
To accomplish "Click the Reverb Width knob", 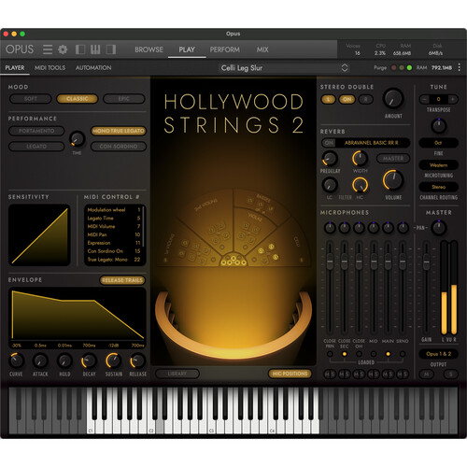I will pyautogui.click(x=360, y=159).
